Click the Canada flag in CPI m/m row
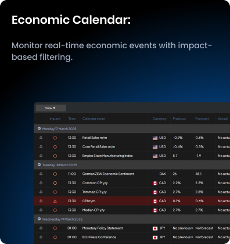This screenshot has height=244, width=230. [x=155, y=201]
